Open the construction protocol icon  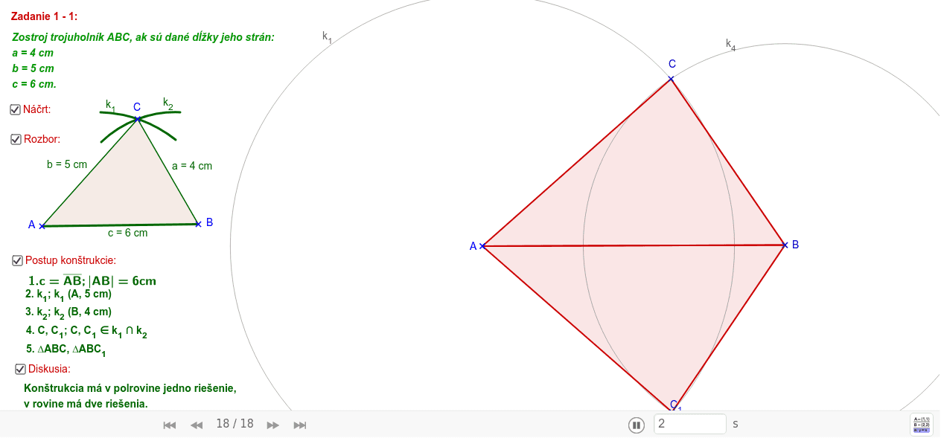[922, 425]
